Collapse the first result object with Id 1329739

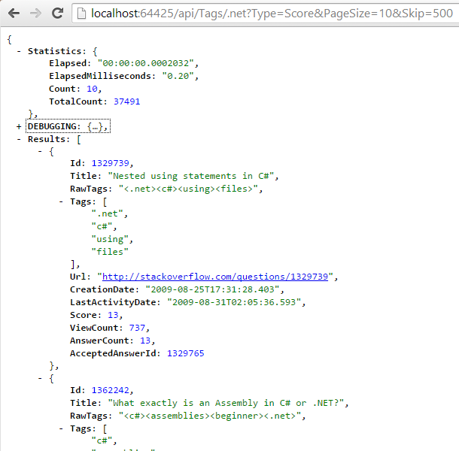point(40,152)
